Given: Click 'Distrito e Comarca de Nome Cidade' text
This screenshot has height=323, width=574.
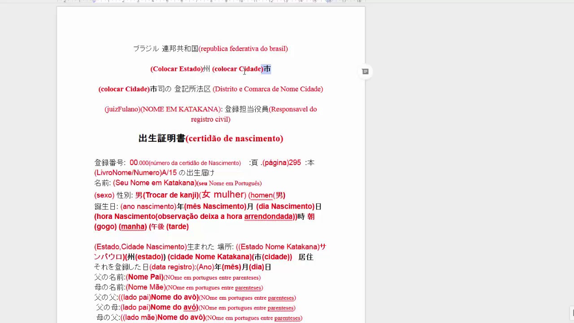Looking at the screenshot, I should (268, 89).
